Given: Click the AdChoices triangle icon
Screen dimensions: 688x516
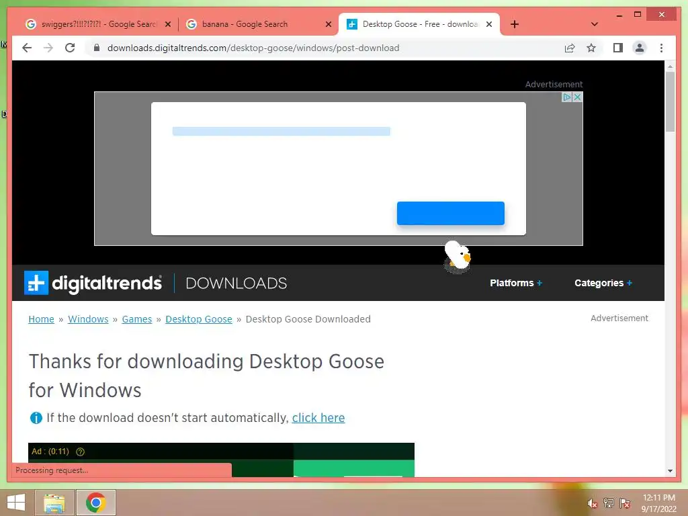Looking at the screenshot, I should coord(567,97).
